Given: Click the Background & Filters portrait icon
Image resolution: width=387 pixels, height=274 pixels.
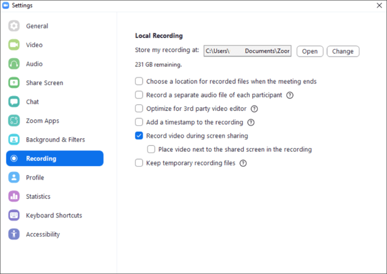Looking at the screenshot, I should [14, 140].
